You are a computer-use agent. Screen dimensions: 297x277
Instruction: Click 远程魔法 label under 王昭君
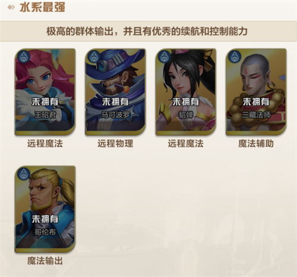pyautogui.click(x=45, y=144)
